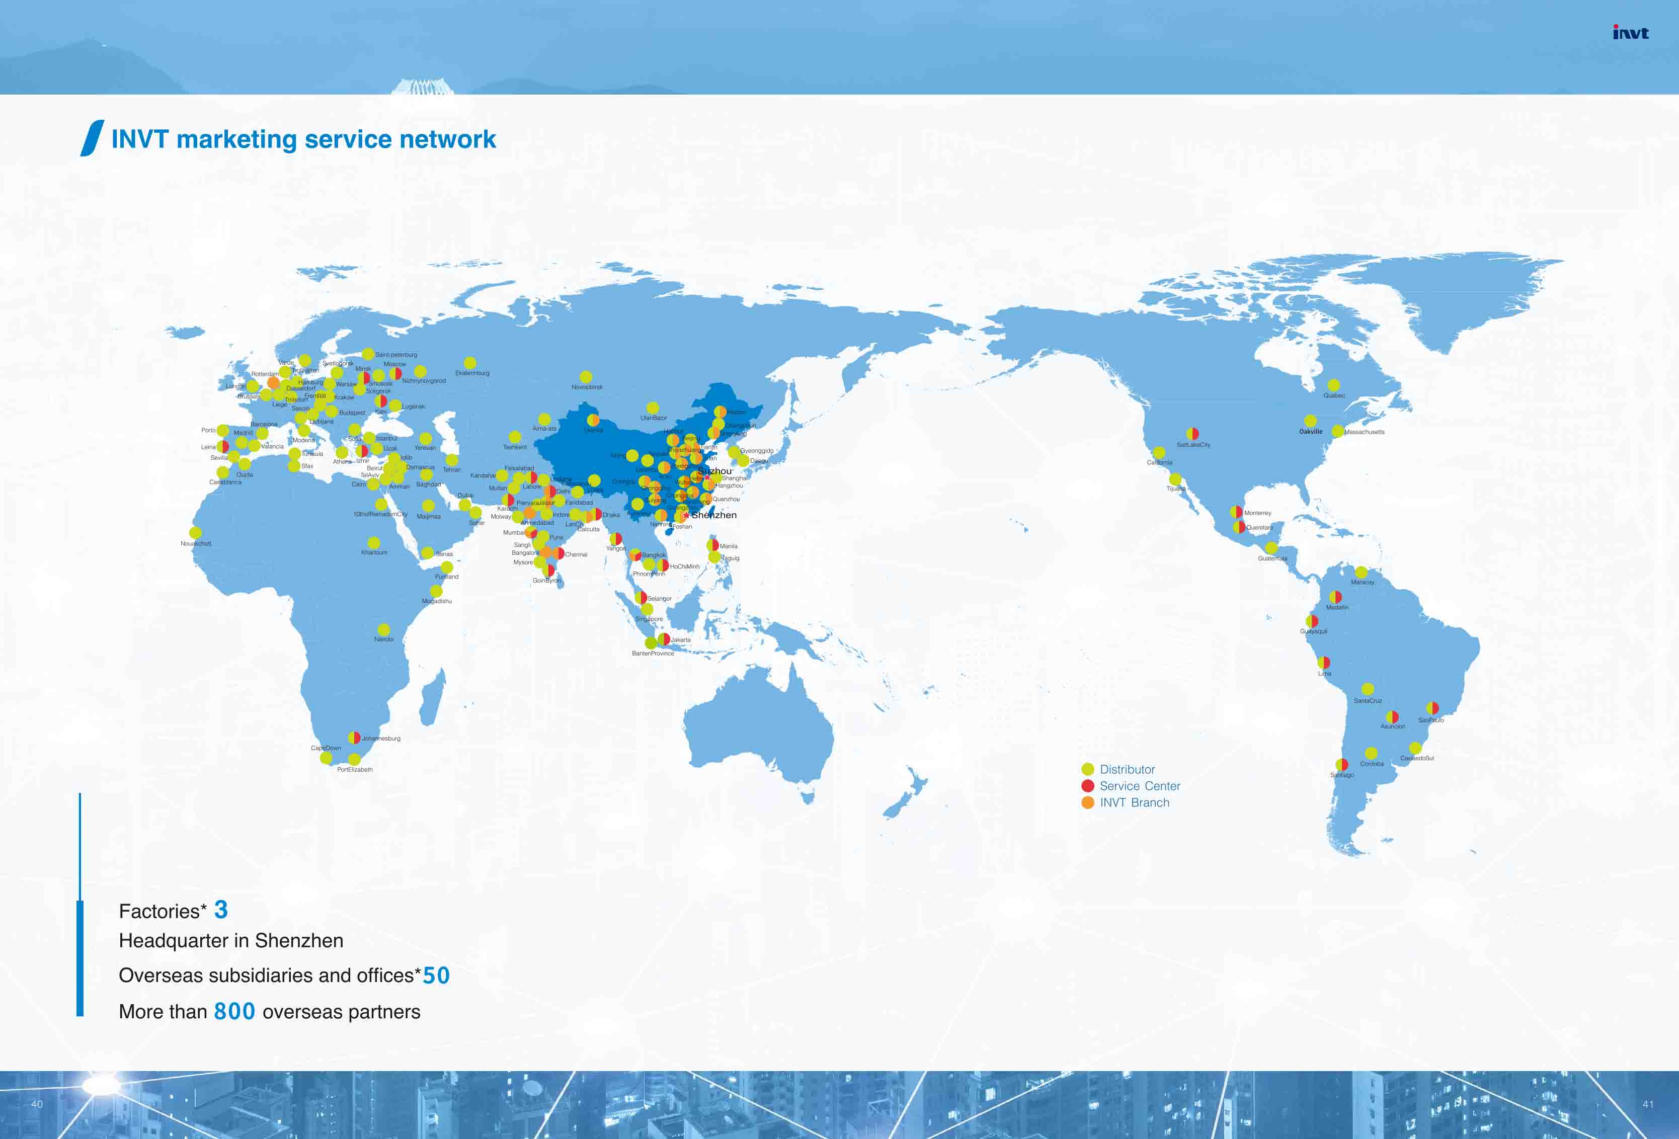Click the "INVT Branch" legend label

pos(1134,802)
